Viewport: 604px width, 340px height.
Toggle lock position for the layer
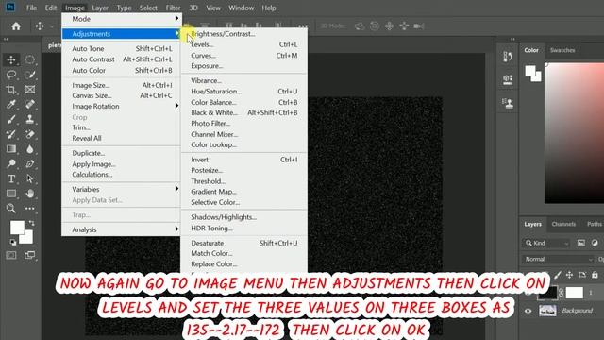[x=569, y=275]
